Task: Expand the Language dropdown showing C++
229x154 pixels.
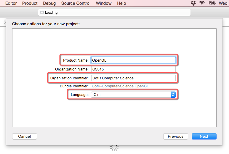Action: coord(133,95)
